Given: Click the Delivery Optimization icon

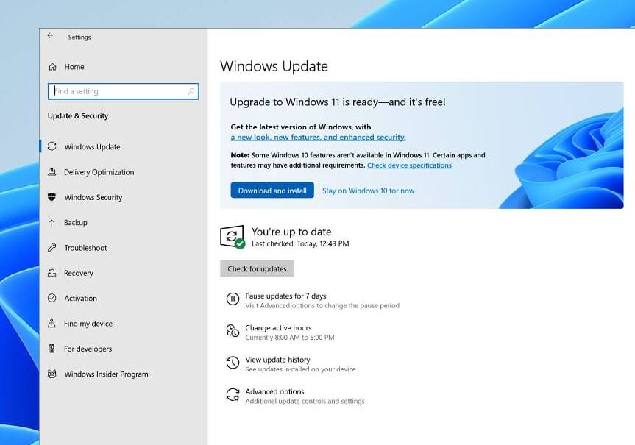Looking at the screenshot, I should tap(52, 172).
